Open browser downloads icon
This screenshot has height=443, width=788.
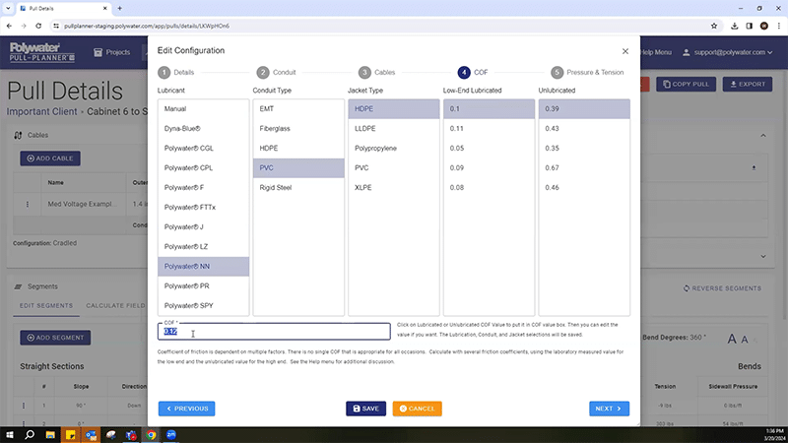(x=734, y=26)
